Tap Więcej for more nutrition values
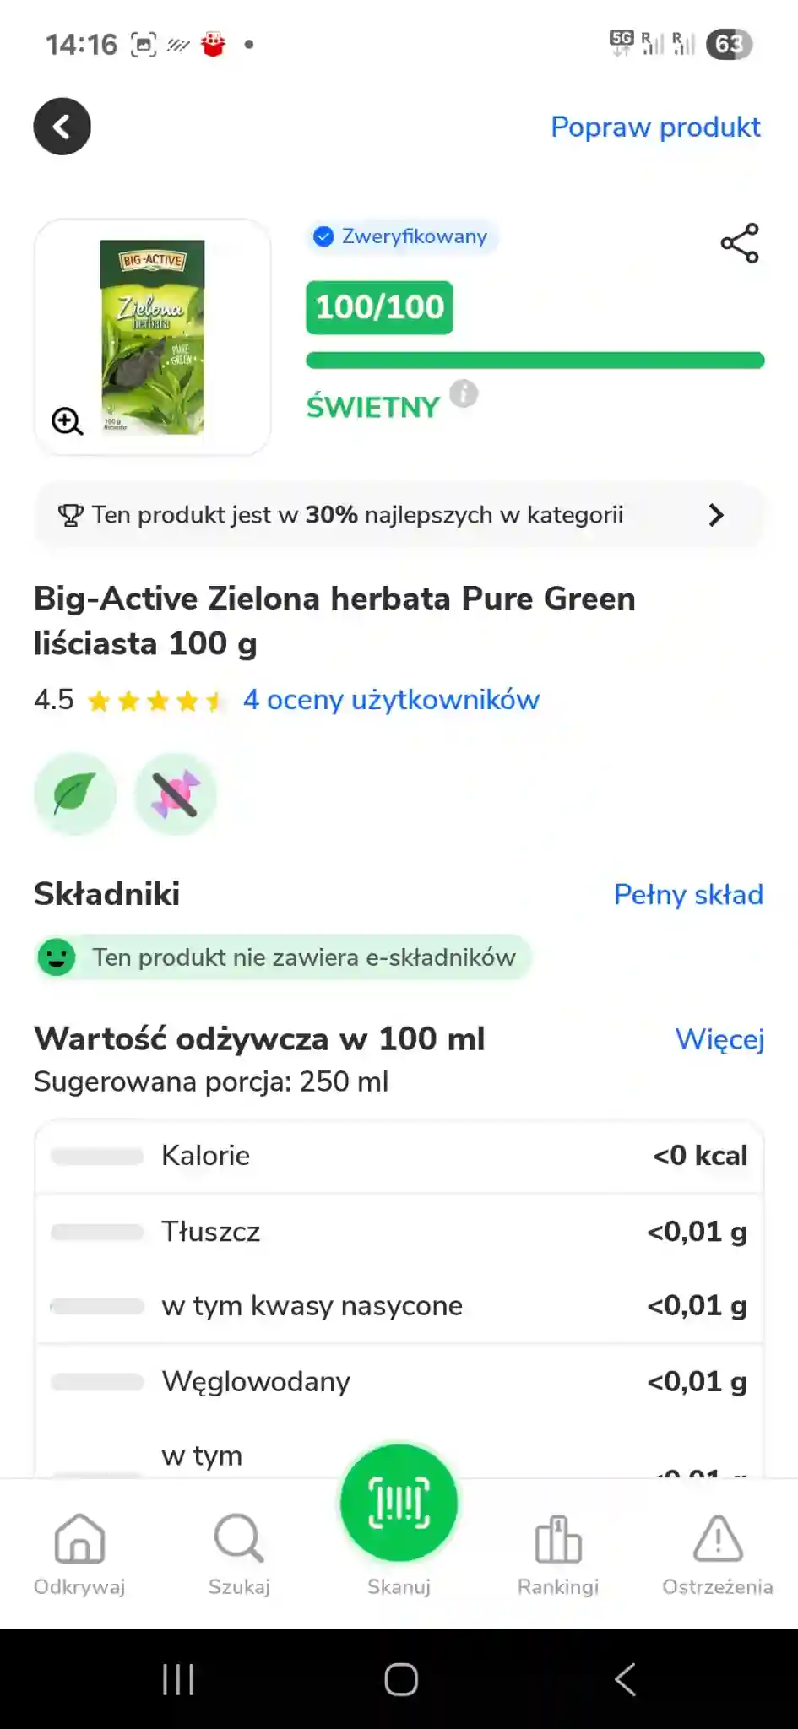798x1729 pixels. pos(719,1039)
